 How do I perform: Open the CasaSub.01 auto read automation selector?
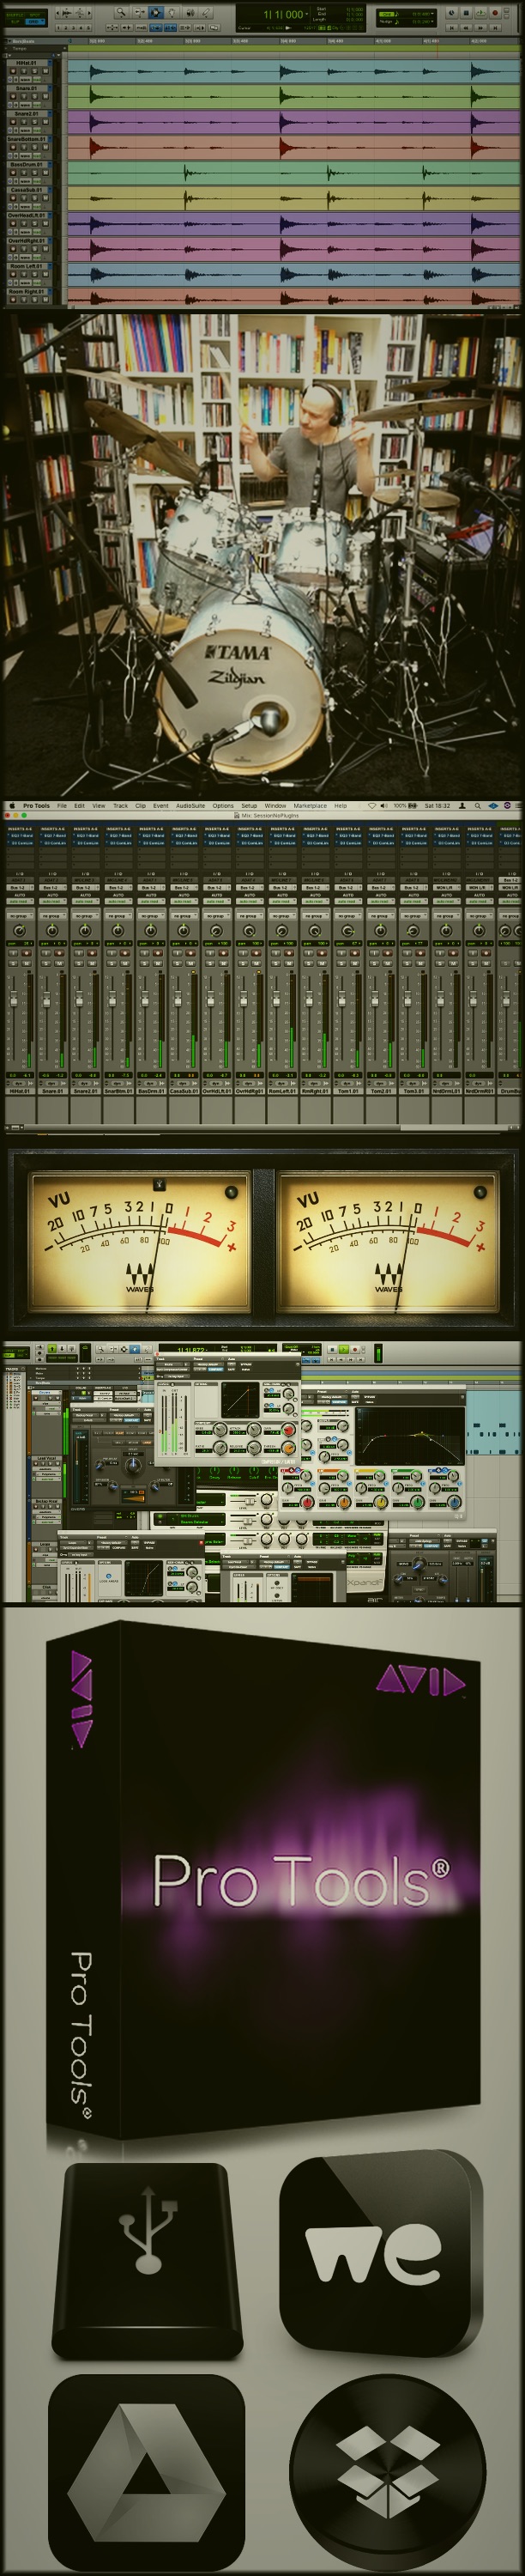[x=184, y=901]
